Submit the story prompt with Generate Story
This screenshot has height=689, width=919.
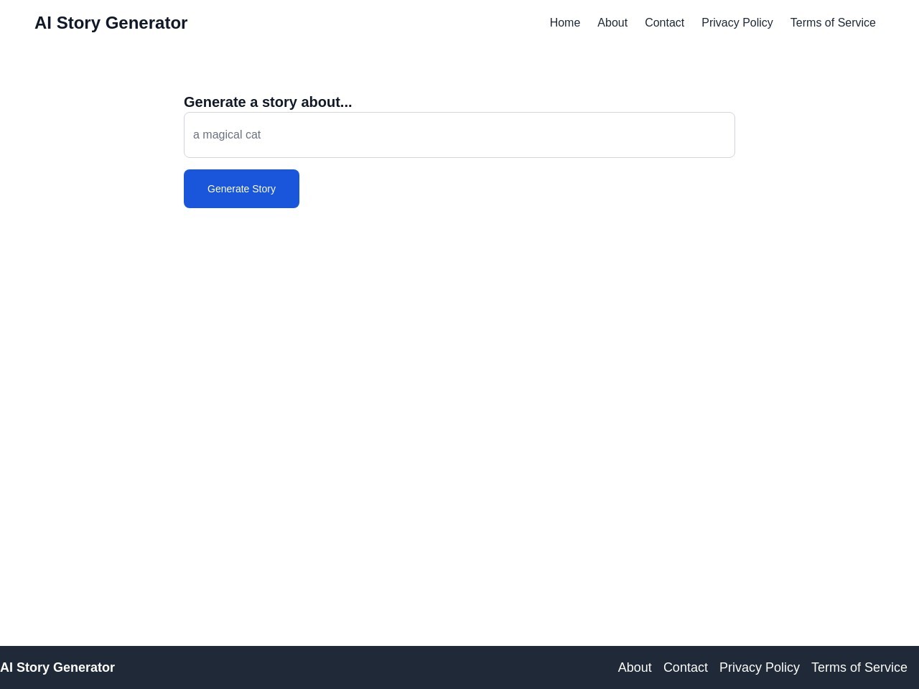[x=241, y=188]
